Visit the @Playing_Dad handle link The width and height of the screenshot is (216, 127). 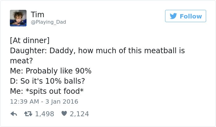pos(48,22)
